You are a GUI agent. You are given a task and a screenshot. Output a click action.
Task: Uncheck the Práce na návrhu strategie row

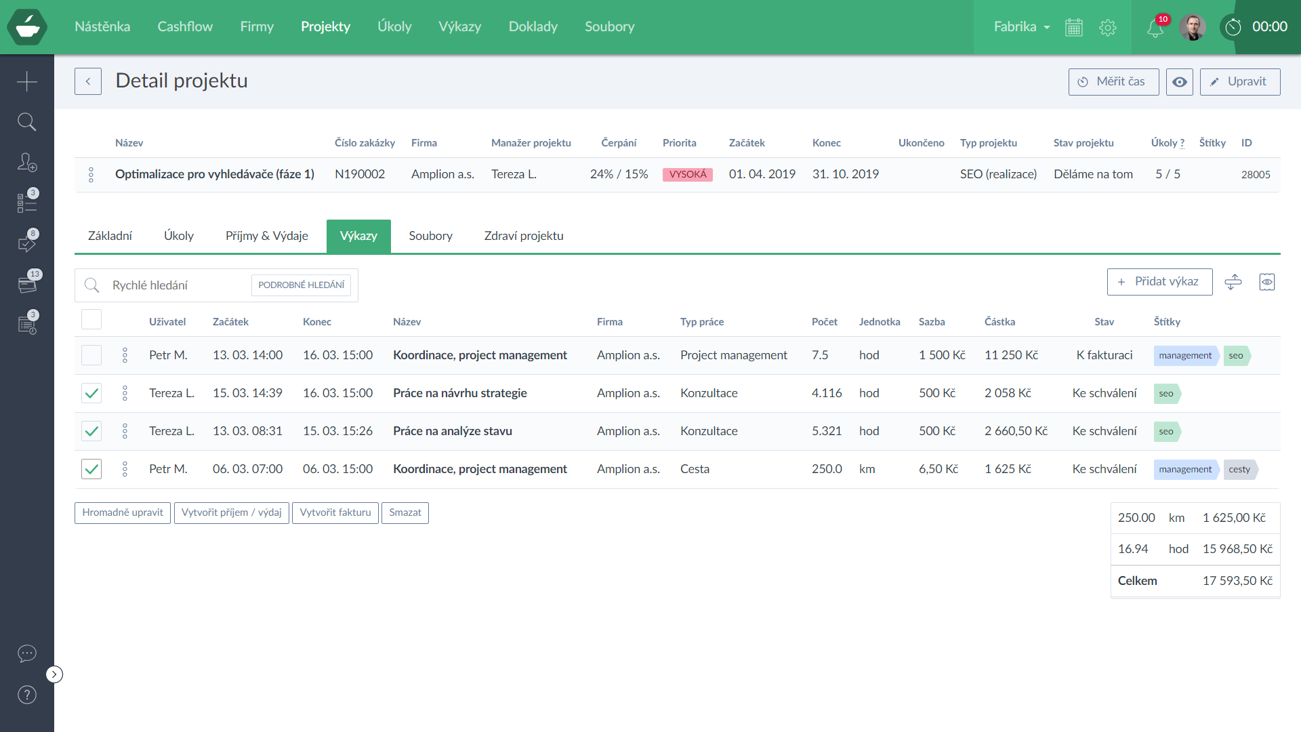pyautogui.click(x=91, y=393)
